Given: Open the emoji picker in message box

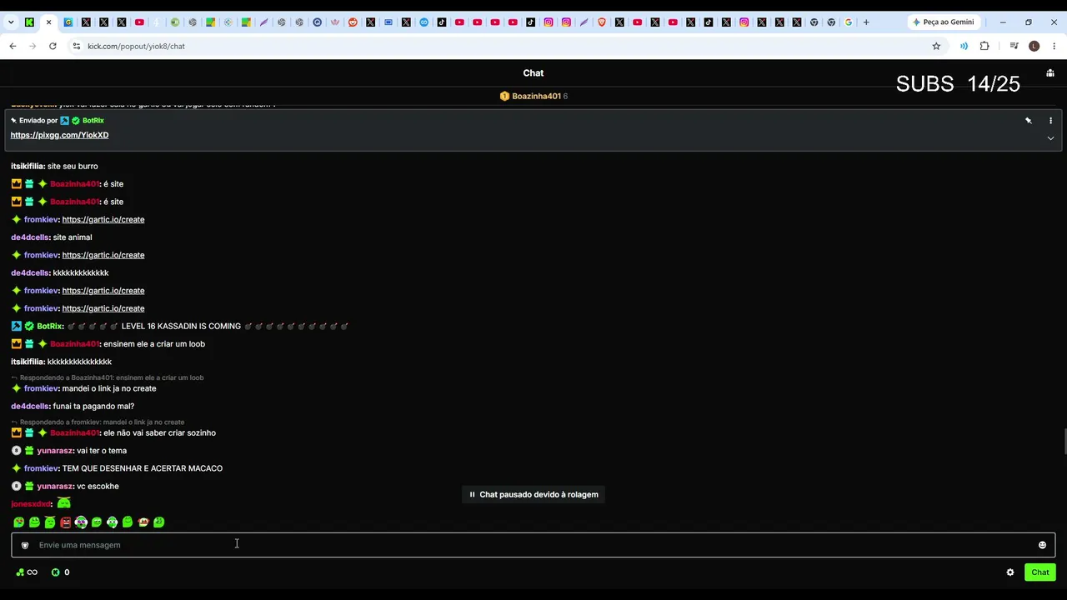Looking at the screenshot, I should coord(1042,545).
